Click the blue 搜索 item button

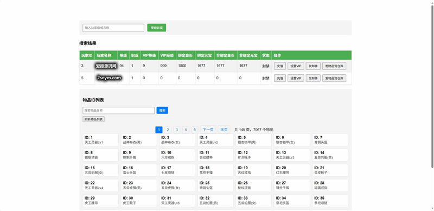[x=162, y=111]
